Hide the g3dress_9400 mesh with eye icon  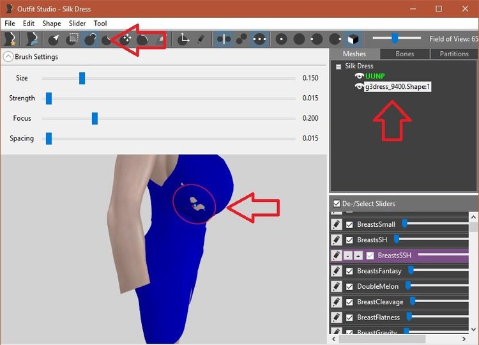(x=359, y=87)
